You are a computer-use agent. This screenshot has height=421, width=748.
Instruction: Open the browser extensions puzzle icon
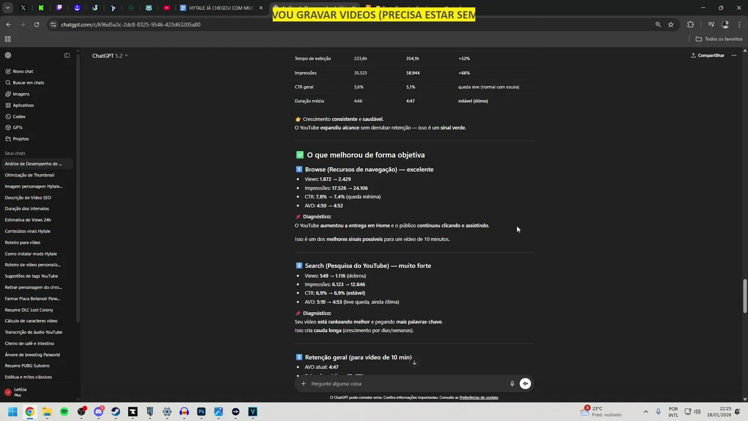[691, 25]
